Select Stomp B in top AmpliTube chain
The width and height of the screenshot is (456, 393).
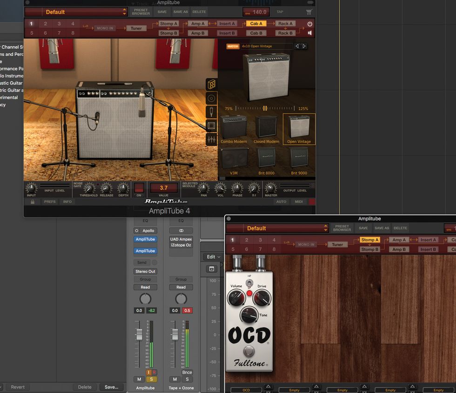(x=168, y=33)
